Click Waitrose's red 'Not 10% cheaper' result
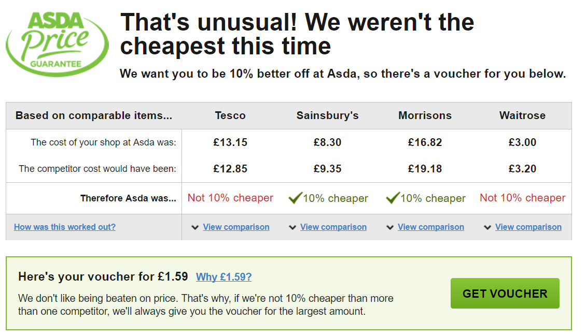This screenshot has height=336, width=586. point(523,198)
